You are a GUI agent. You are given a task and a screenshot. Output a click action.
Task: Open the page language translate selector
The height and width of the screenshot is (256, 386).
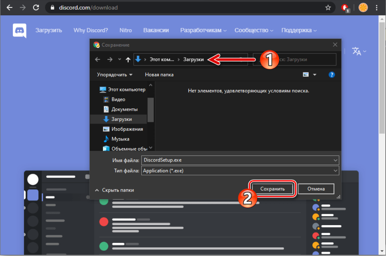pos(359,52)
